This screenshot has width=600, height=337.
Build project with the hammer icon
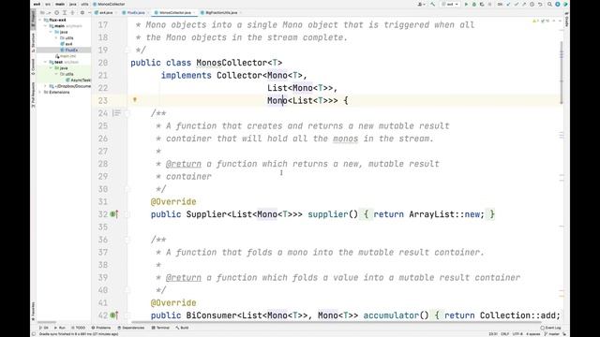(433, 4)
